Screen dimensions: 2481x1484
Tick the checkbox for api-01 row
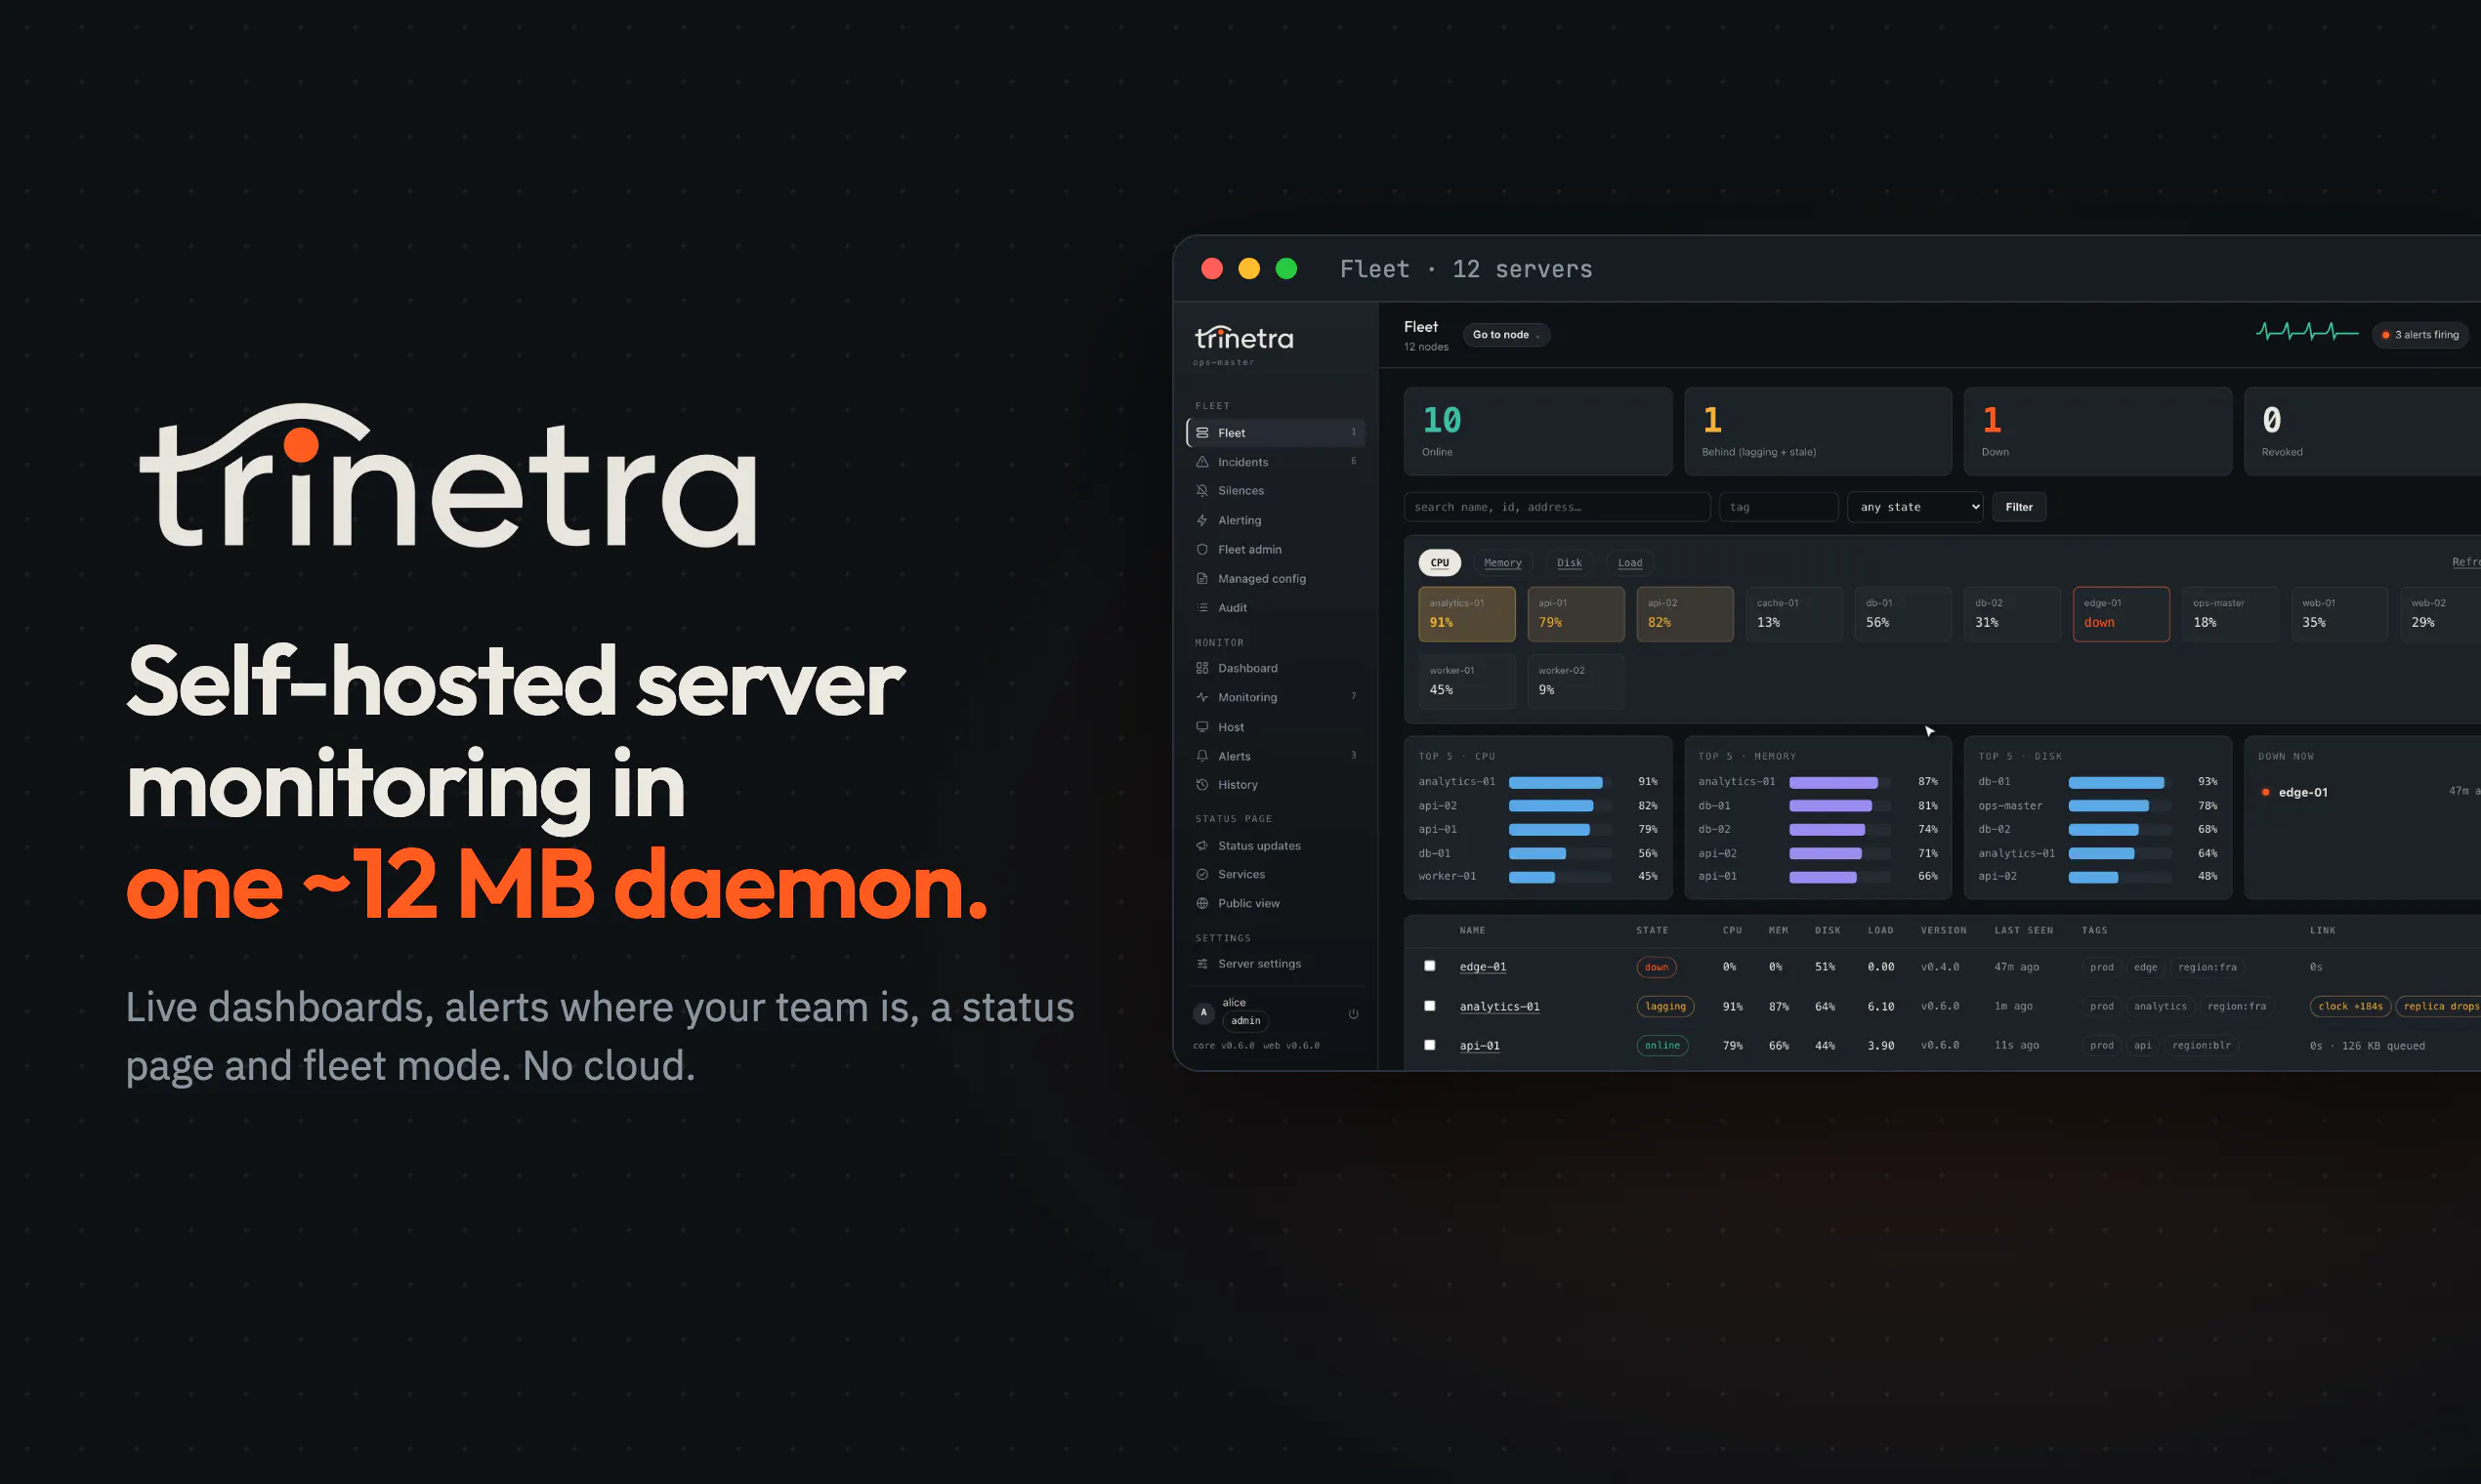point(1430,1045)
